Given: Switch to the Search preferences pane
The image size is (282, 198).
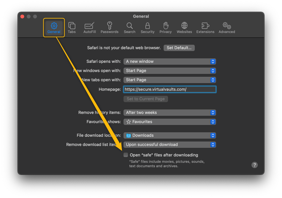Looking at the screenshot, I should click(130, 28).
